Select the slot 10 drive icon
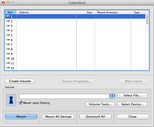Image resolution: width=154 pixels, height=127 pixels. [8, 58]
